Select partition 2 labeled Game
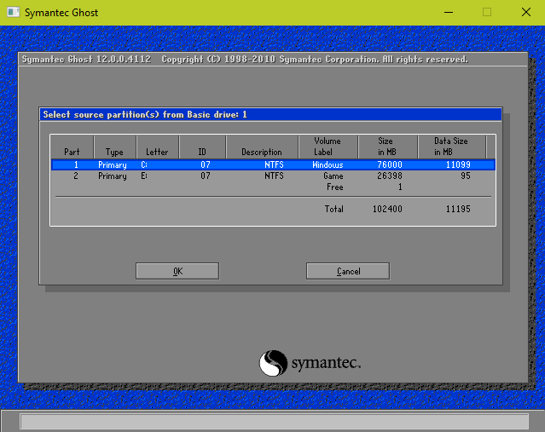This screenshot has width=545, height=432. pos(273,176)
